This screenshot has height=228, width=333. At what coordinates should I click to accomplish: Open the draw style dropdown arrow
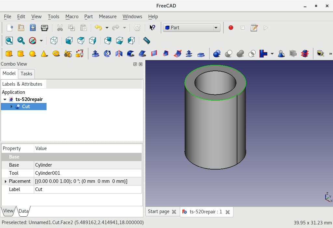[x=41, y=41]
